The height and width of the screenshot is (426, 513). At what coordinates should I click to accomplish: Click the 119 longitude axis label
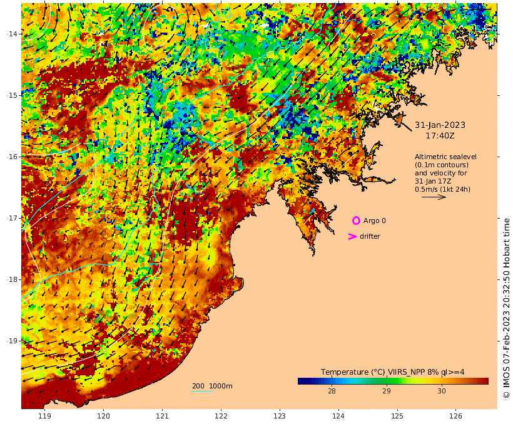(x=45, y=416)
